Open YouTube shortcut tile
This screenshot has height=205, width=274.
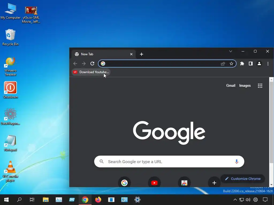154,183
